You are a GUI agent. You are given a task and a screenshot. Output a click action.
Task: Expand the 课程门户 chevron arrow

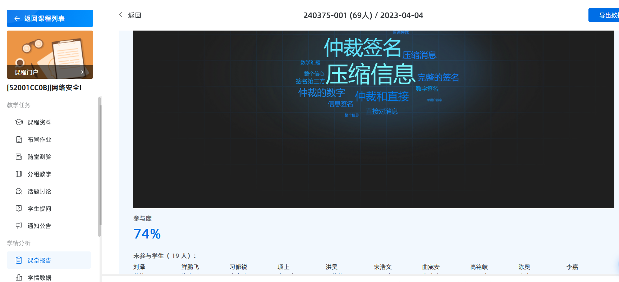point(82,72)
